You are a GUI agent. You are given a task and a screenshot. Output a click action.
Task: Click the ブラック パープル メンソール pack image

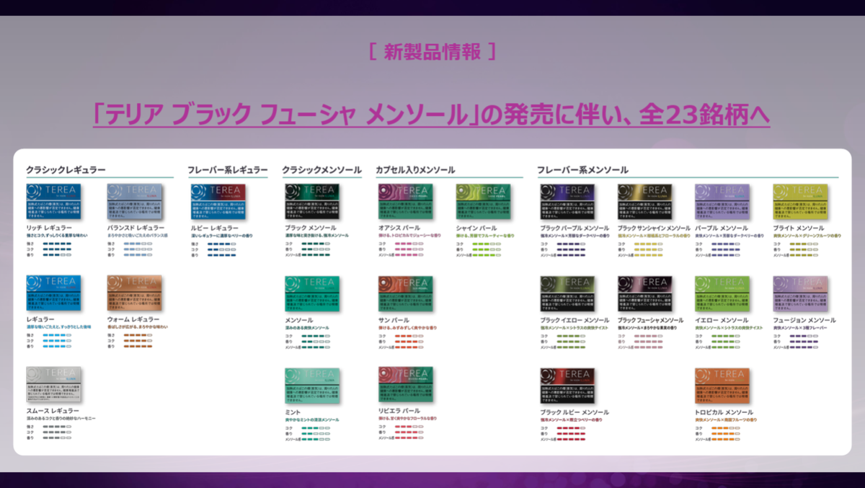pyautogui.click(x=568, y=201)
